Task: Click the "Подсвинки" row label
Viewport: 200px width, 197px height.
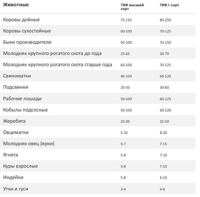Action: 16,87
